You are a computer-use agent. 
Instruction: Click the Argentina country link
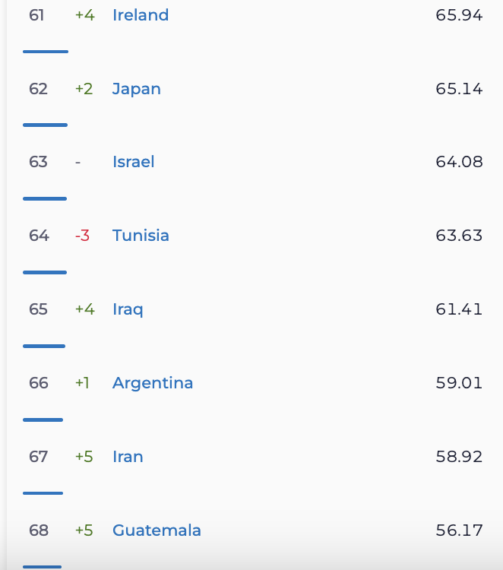(153, 383)
